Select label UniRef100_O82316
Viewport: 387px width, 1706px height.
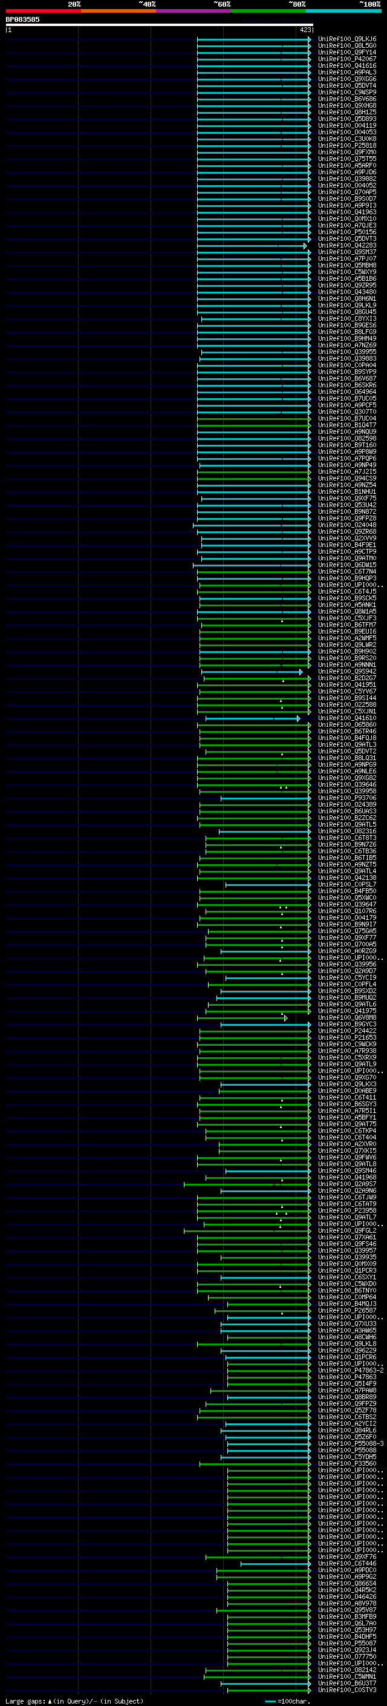(346, 831)
